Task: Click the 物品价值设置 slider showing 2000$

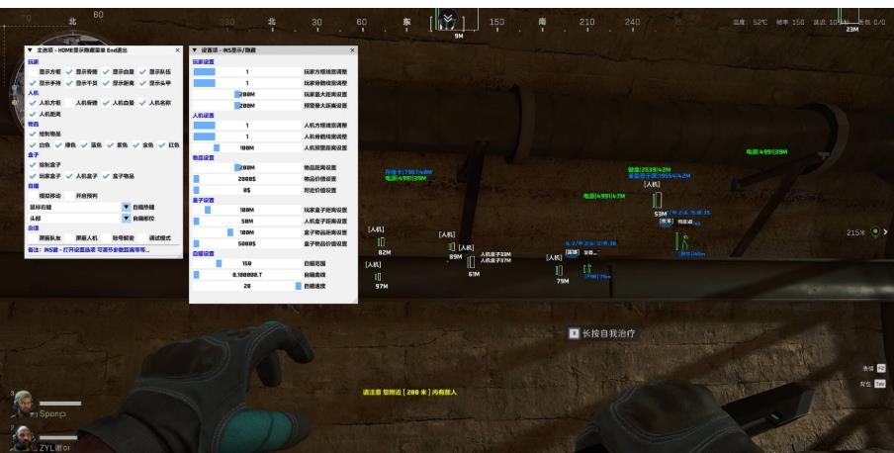Action: coord(247,179)
